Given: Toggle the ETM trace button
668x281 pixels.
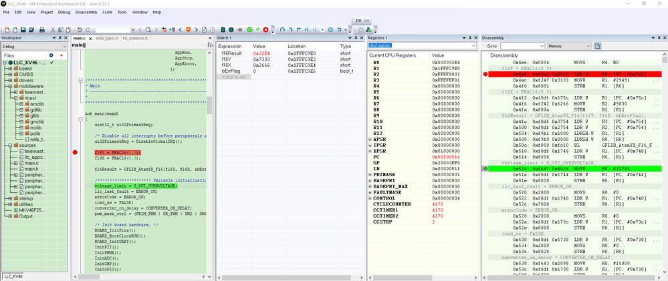Looking at the screenshot, I should tap(358, 21).
